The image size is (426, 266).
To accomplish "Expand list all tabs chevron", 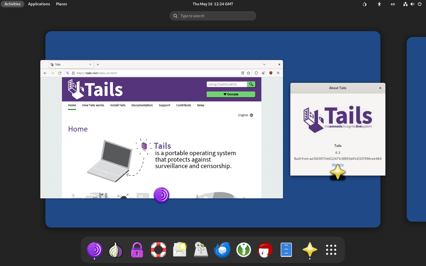I will pos(264,65).
